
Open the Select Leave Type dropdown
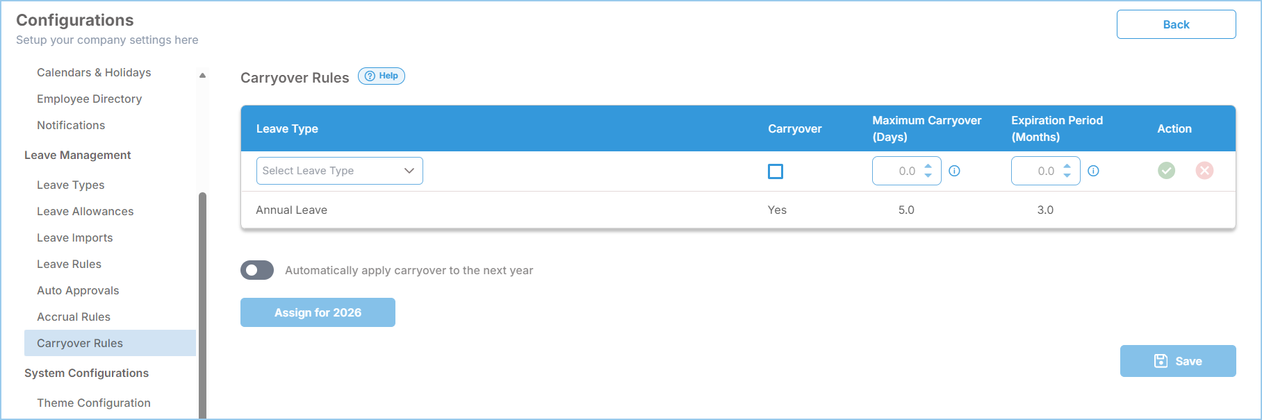[339, 171]
